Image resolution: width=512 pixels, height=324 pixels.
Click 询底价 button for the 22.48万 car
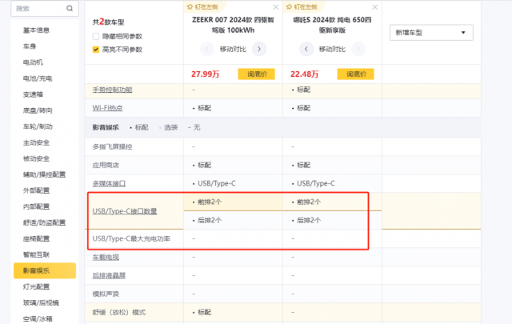355,74
